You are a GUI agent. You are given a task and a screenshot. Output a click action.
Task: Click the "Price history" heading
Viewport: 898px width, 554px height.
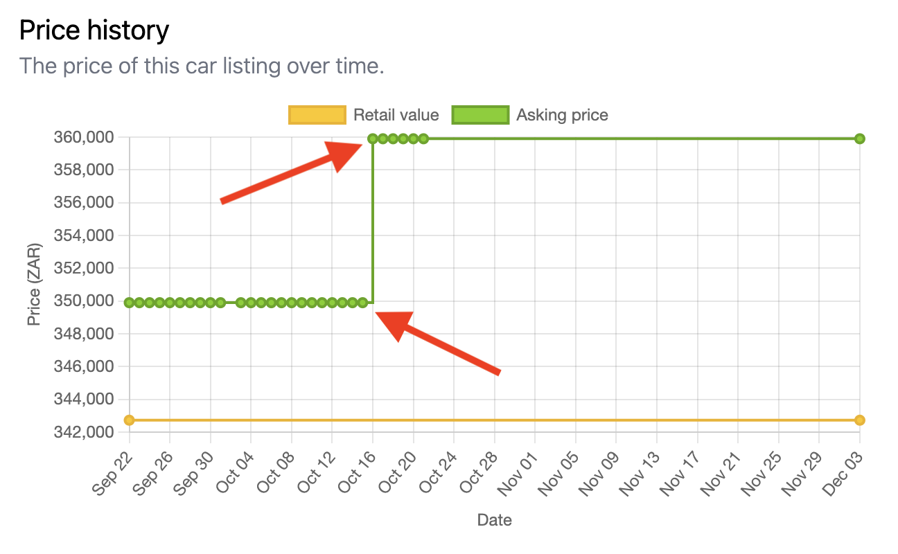tap(94, 30)
